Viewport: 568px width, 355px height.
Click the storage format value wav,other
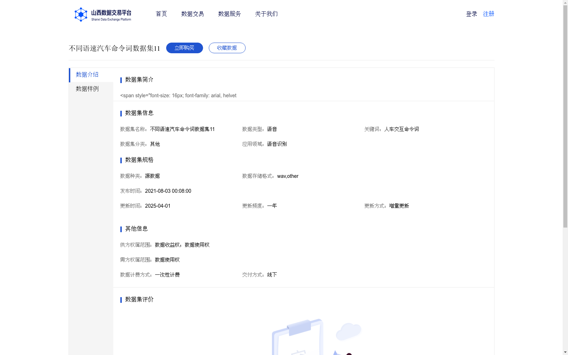point(288,176)
